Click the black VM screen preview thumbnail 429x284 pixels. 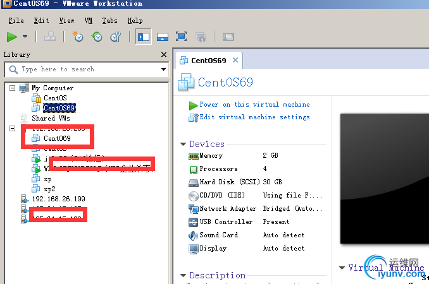[385, 178]
